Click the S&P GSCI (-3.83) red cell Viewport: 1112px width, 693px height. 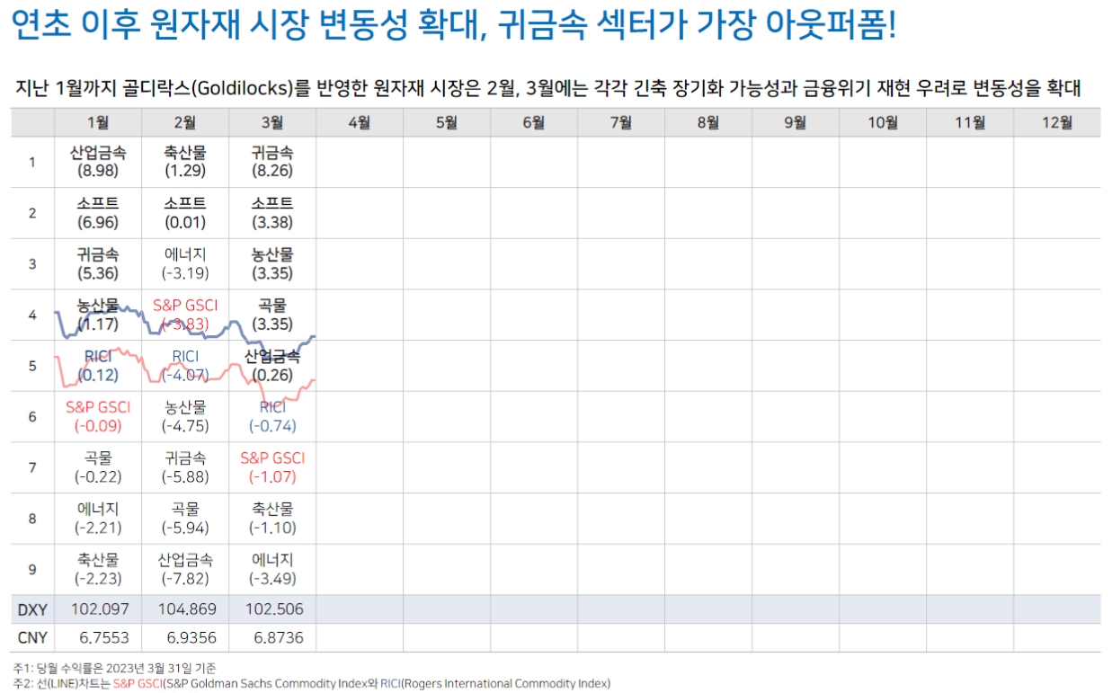click(183, 313)
